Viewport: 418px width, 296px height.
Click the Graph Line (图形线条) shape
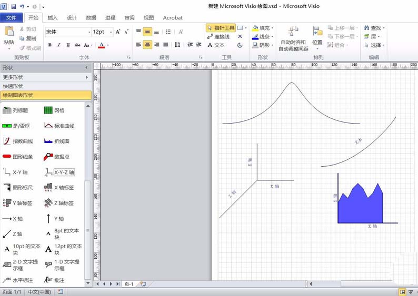[18, 157]
